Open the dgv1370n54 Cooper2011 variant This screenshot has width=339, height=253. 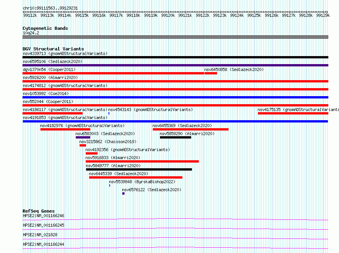coord(49,69)
